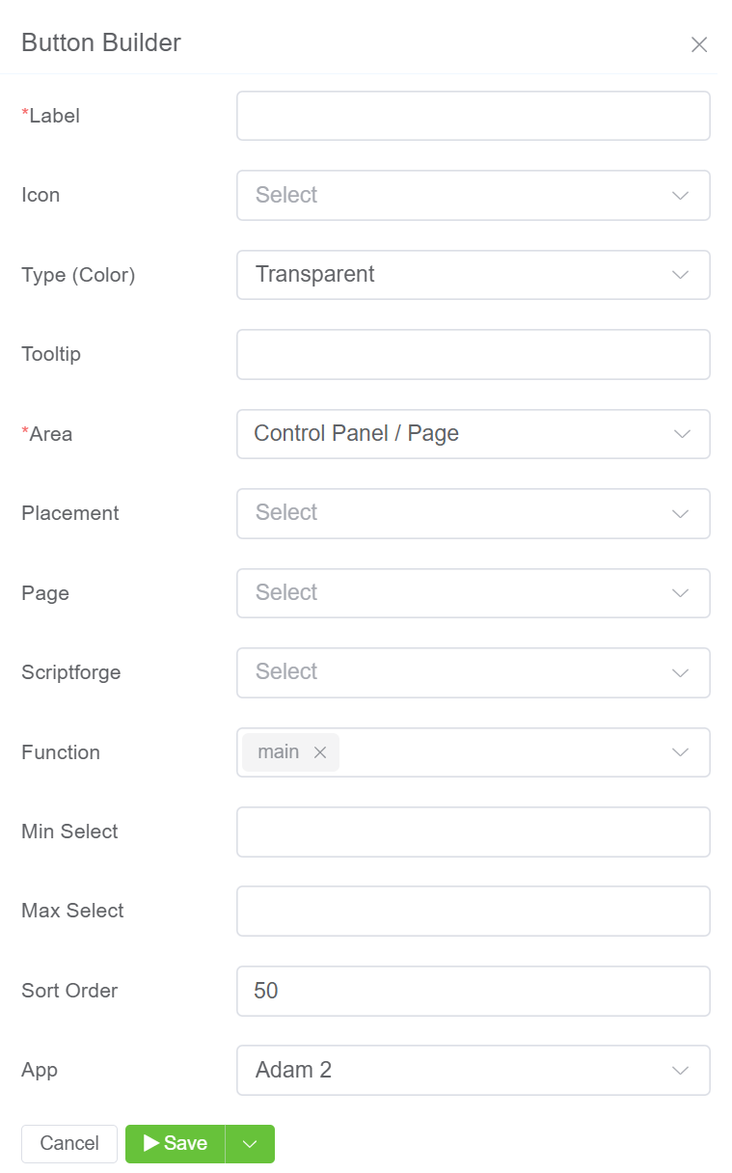Click into the Tooltip input field
Viewport: 732px width, 1173px height.
pos(473,354)
